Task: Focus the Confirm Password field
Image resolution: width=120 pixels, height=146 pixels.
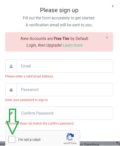Action: pos(65,113)
